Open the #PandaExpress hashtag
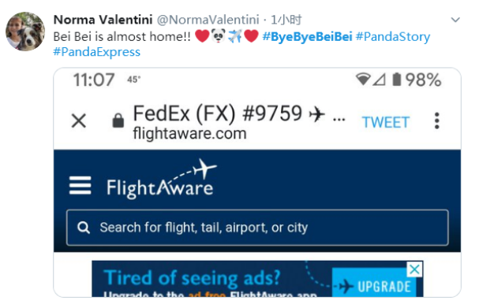 (x=97, y=52)
